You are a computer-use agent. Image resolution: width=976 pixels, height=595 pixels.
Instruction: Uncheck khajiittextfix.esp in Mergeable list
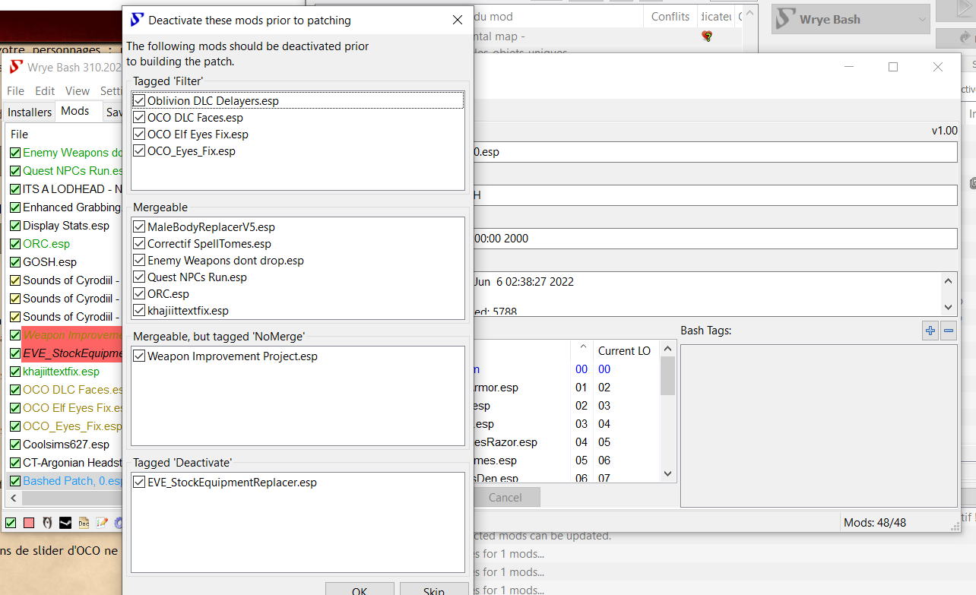point(139,311)
